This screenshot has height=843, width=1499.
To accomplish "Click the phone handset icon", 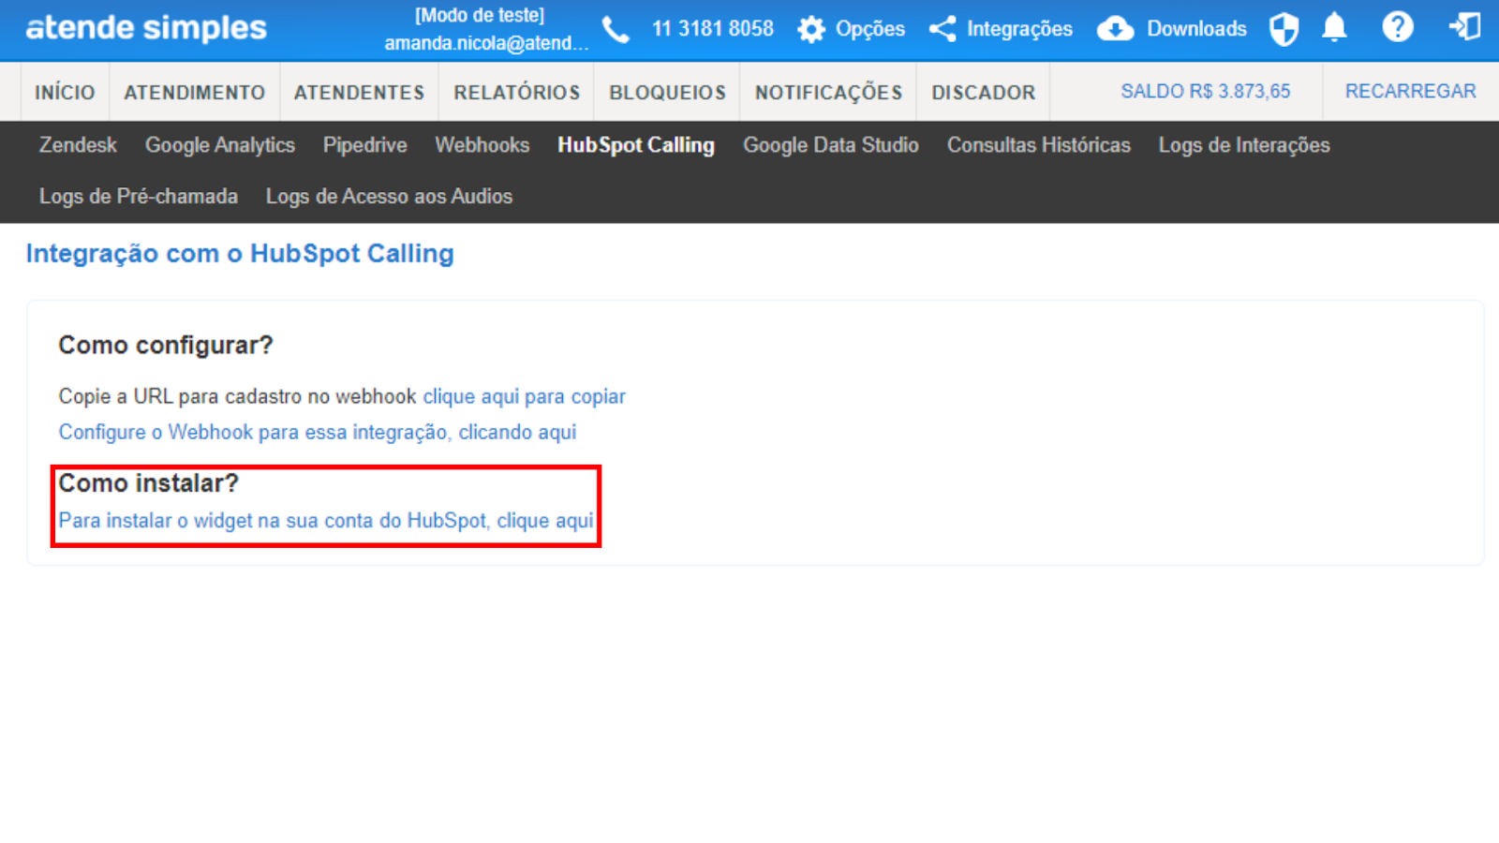I will (616, 30).
